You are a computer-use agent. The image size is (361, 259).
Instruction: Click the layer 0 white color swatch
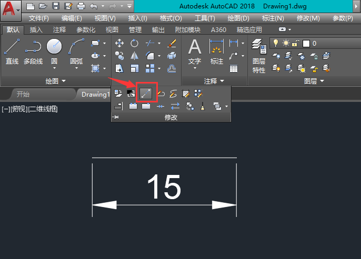tap(306, 44)
